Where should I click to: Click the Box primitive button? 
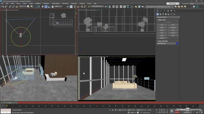[x=162, y=25]
